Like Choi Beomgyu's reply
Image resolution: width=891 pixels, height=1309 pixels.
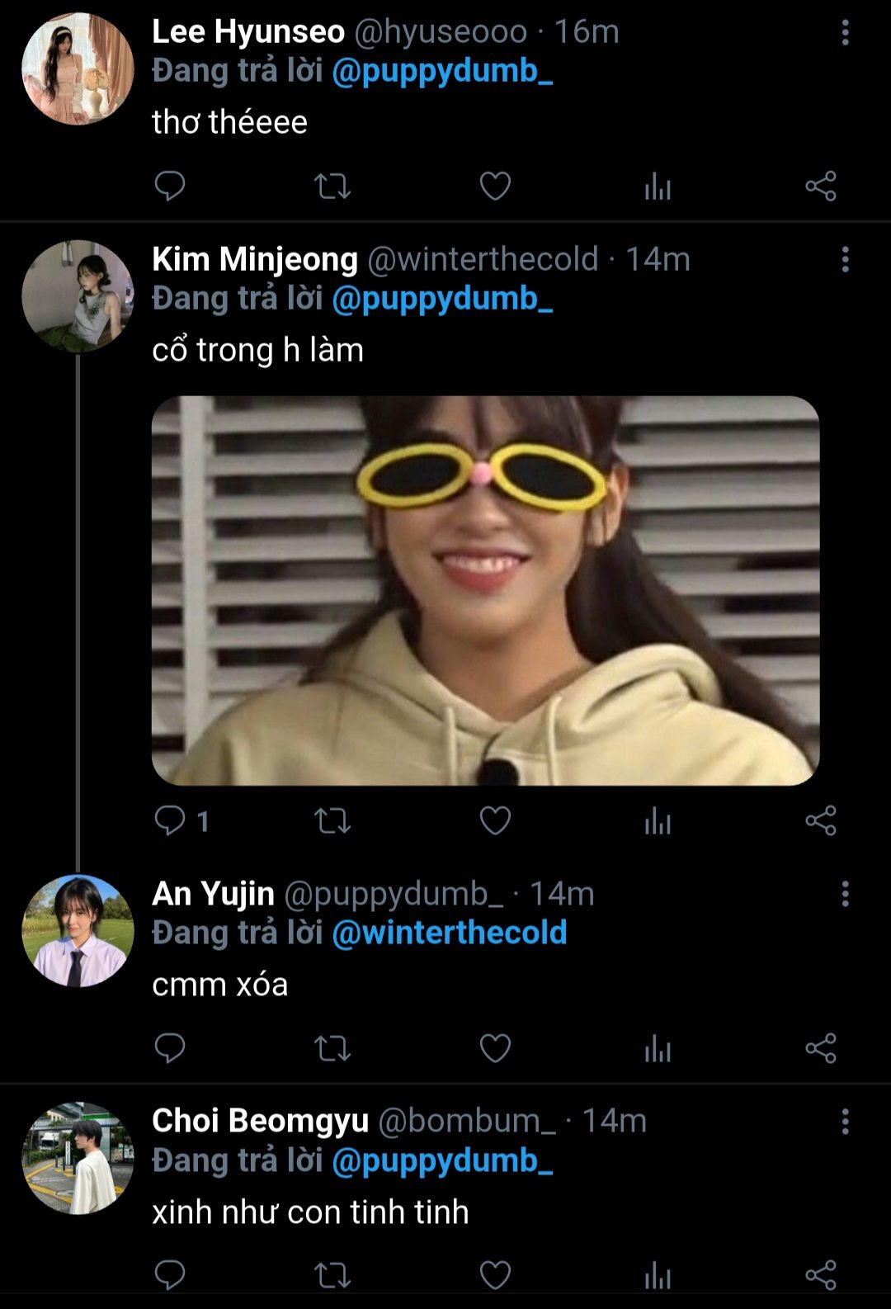[x=495, y=1274]
